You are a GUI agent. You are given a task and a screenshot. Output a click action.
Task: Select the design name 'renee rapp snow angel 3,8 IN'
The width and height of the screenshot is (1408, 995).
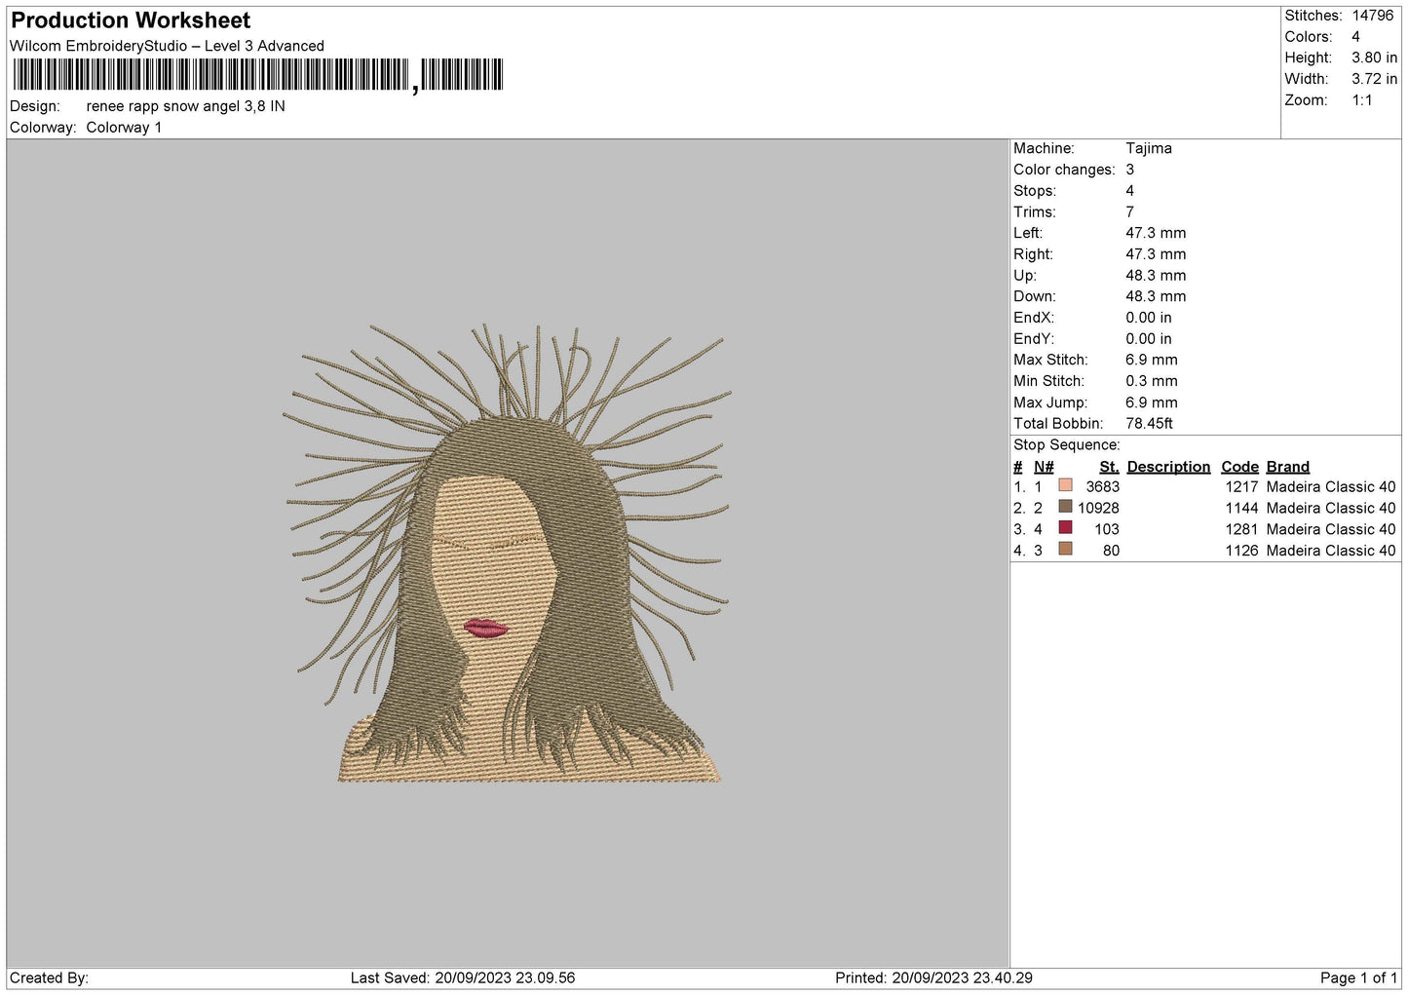point(185,106)
